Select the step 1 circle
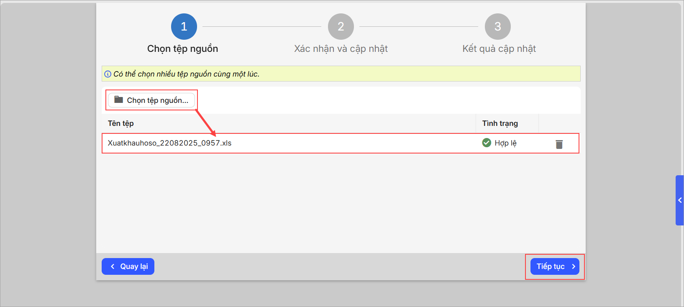Screen dimensions: 684x307 coord(184,26)
